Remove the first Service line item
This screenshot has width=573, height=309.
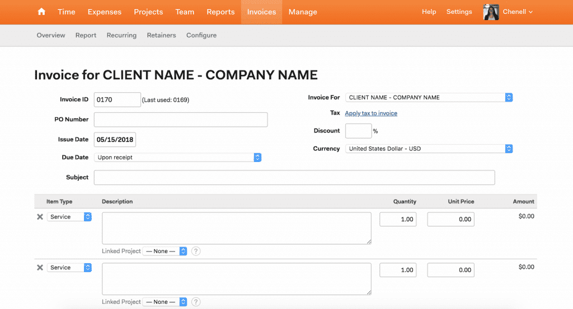point(40,217)
